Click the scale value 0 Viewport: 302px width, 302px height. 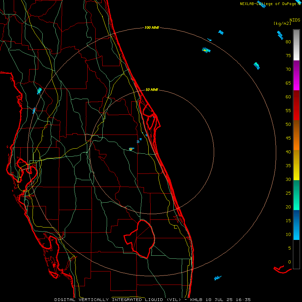290,262
